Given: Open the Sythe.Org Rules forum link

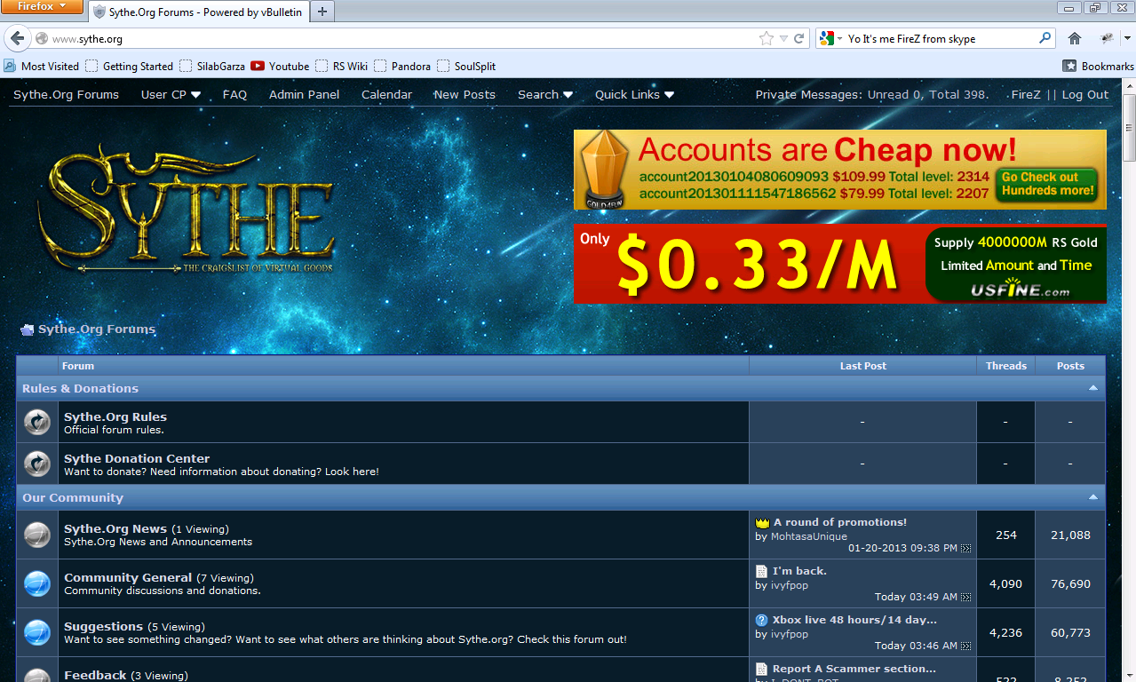Looking at the screenshot, I should pyautogui.click(x=115, y=416).
